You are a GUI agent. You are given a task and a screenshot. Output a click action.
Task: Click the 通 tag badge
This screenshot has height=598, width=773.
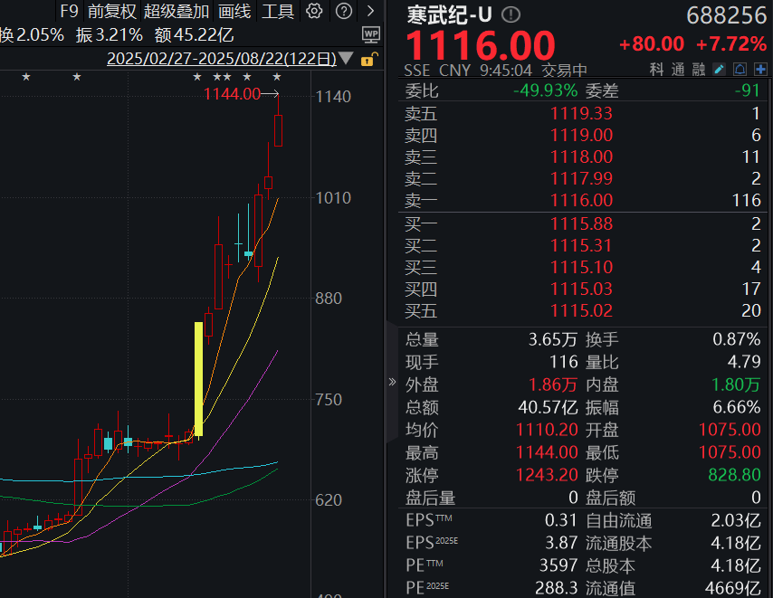point(678,70)
